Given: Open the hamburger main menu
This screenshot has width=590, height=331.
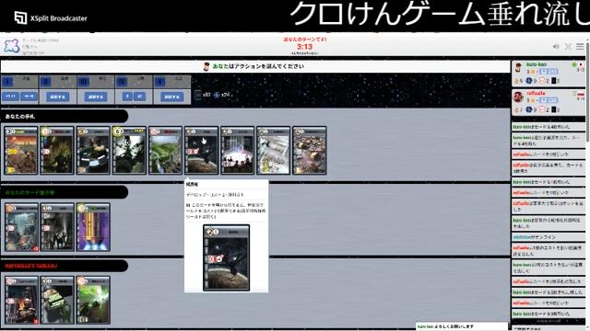Looking at the screenshot, I should point(580,47).
